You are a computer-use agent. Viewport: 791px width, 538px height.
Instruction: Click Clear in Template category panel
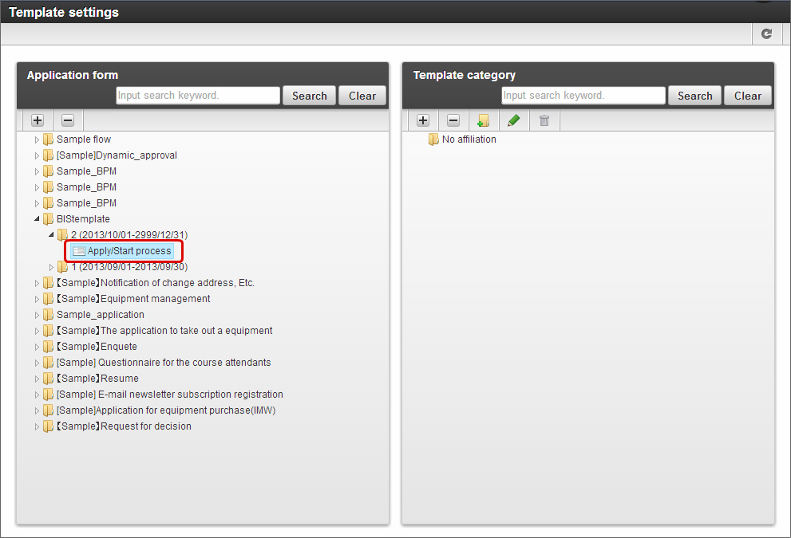(x=748, y=96)
